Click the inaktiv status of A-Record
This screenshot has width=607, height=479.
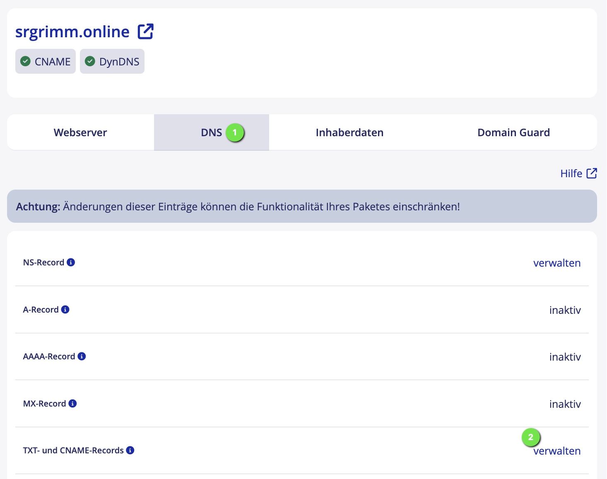[x=565, y=310]
